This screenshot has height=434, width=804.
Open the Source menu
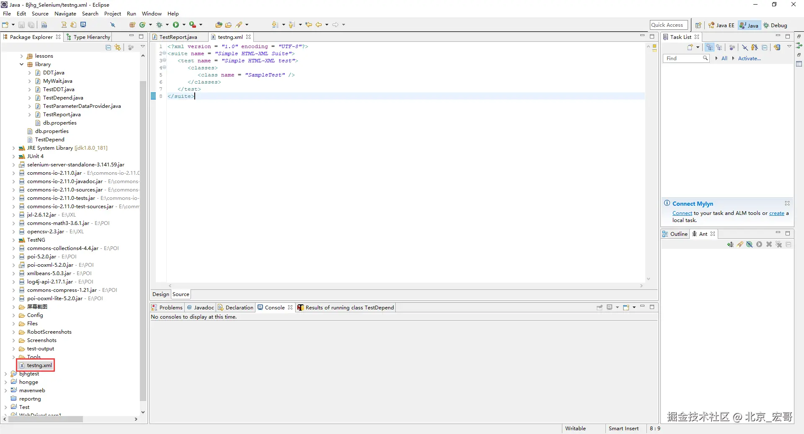(x=40, y=14)
